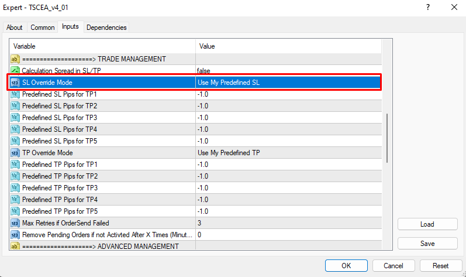Confirm settings with the OK button
This screenshot has height=277, width=466.
346,266
